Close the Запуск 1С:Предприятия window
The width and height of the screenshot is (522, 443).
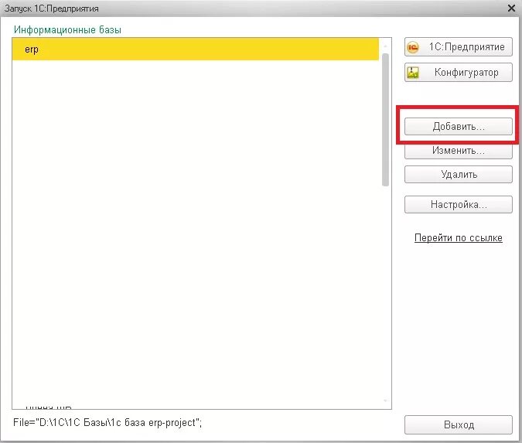[x=512, y=9]
